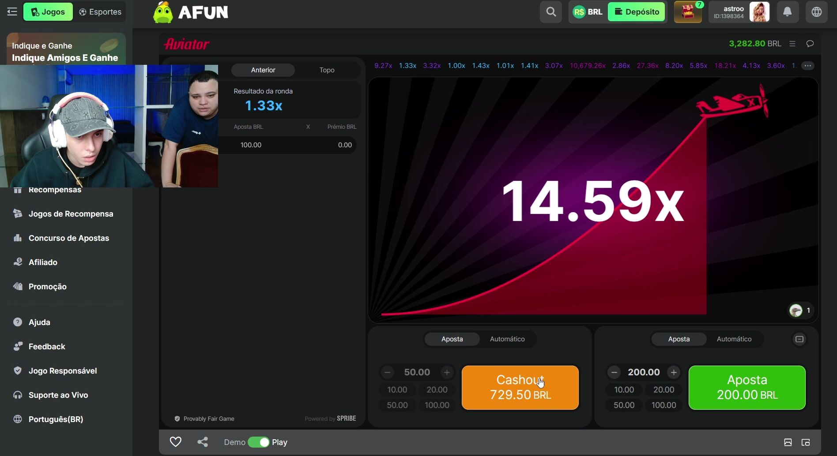Open the BRL currency selector

click(588, 12)
